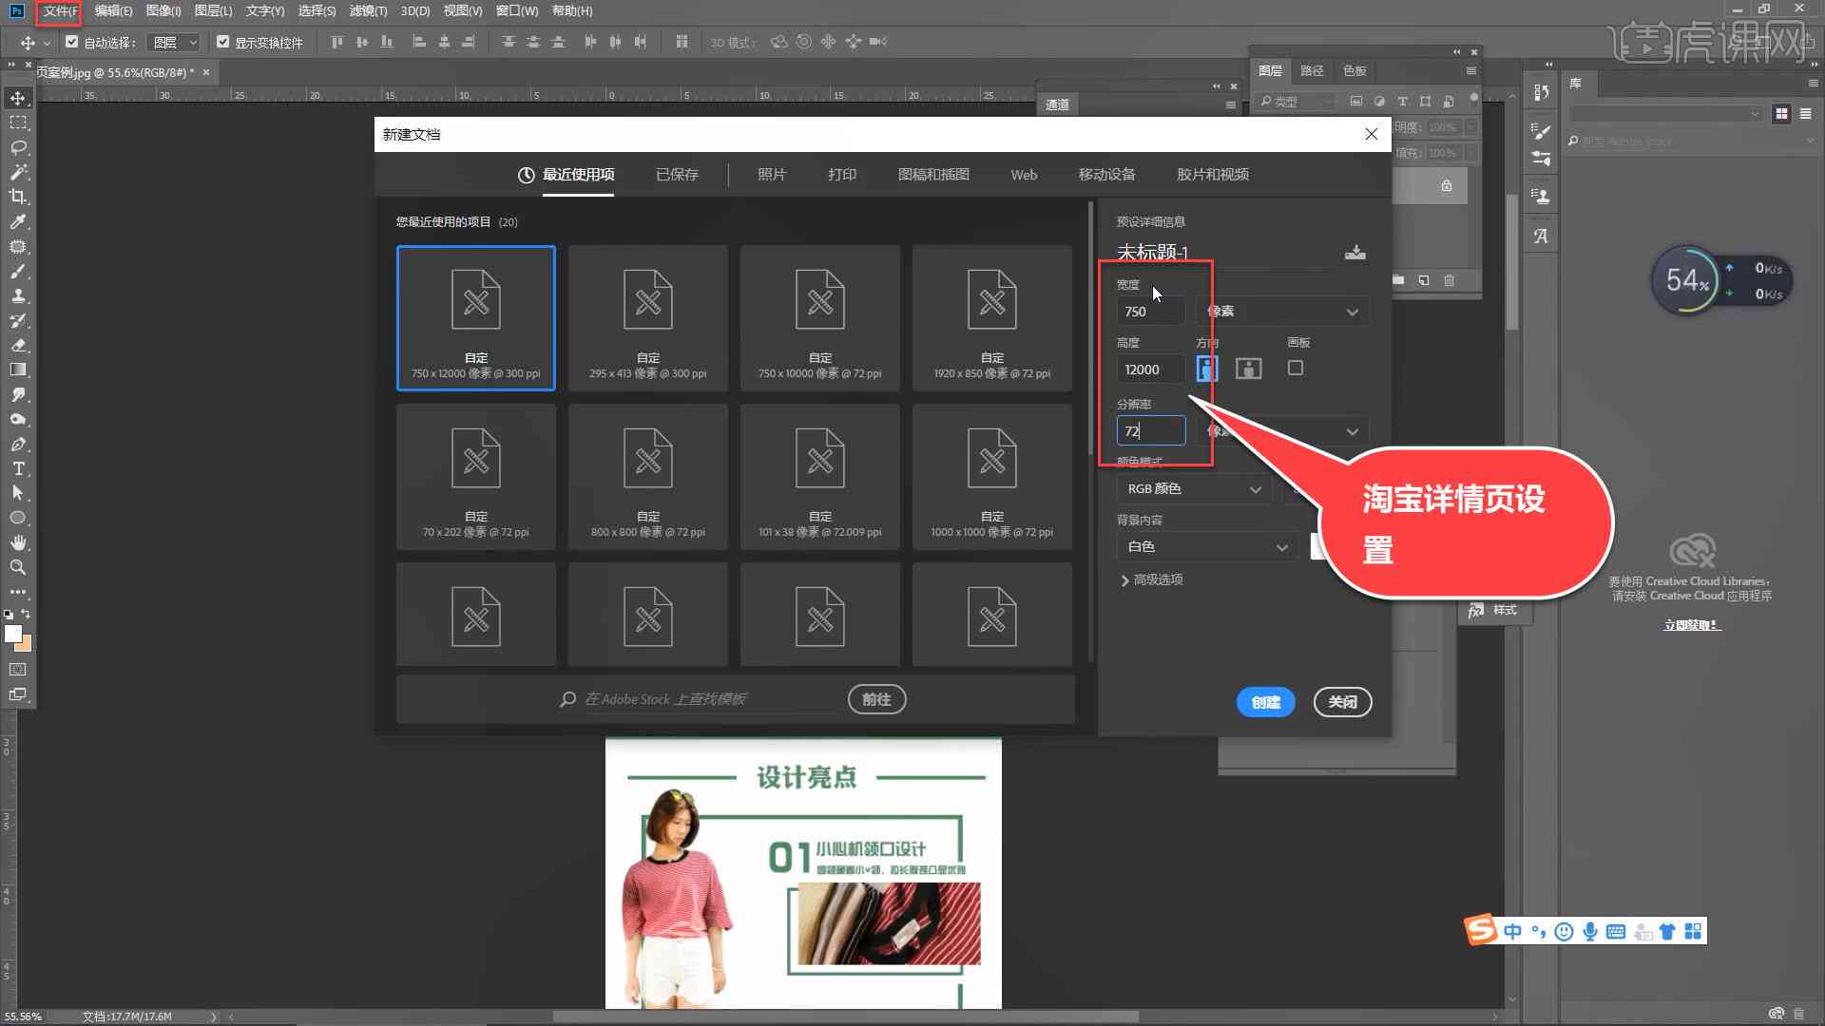
Task: Click the 分辨率 resolution input field
Action: point(1150,431)
